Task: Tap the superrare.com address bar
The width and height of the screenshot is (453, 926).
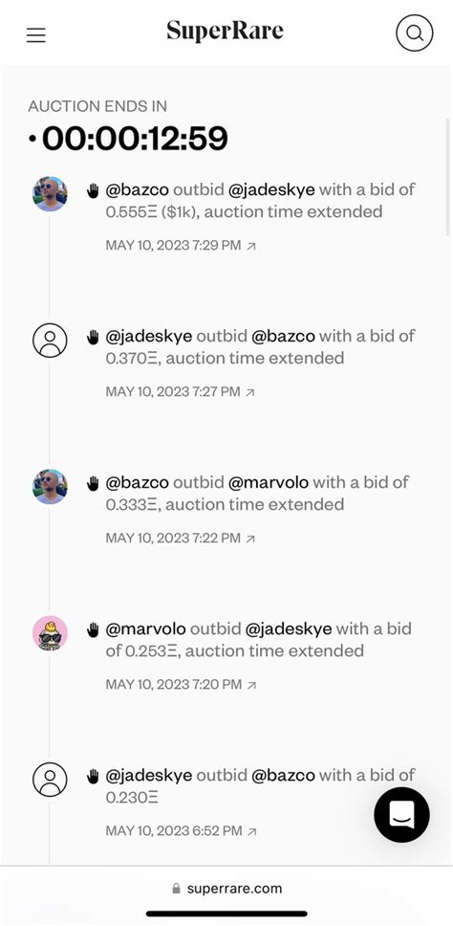Action: coord(226,888)
